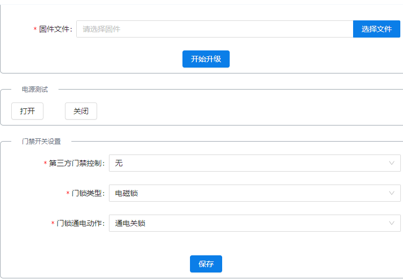
Task: Click the 门锁通电动作 label text
Action: click(80, 223)
